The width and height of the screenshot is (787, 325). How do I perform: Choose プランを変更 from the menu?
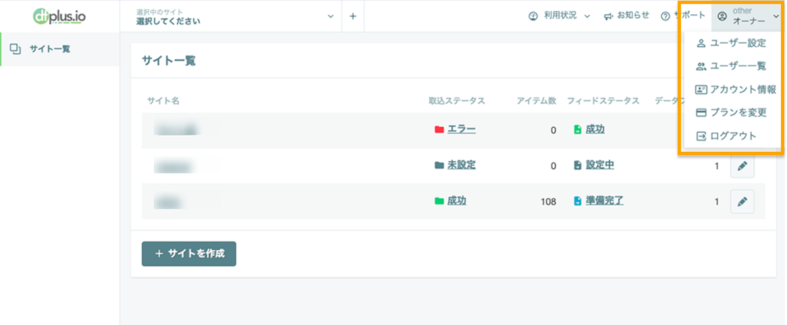[x=732, y=113]
